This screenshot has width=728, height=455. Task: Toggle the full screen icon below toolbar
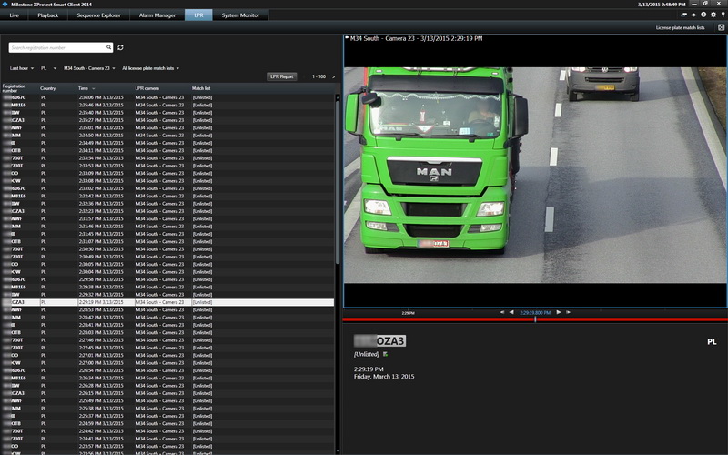pos(721,28)
